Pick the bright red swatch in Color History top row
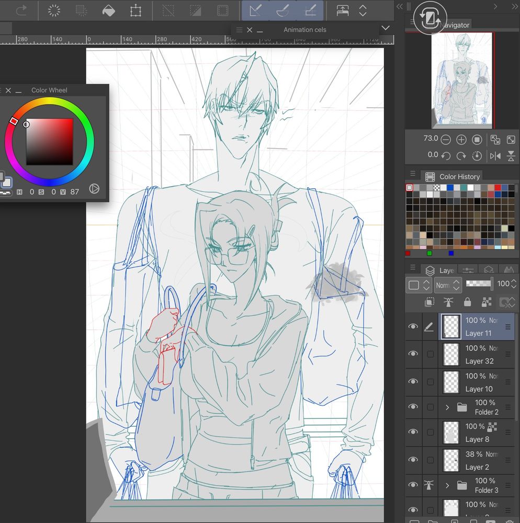Image resolution: width=520 pixels, height=523 pixels. 498,187
